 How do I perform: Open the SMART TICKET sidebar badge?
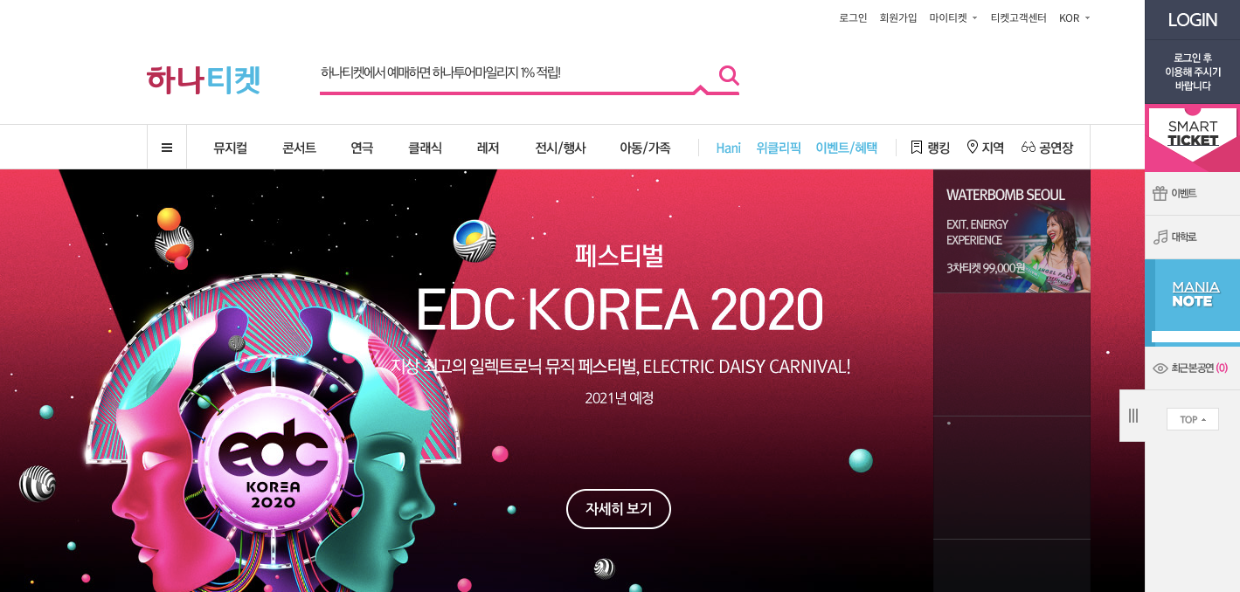(1192, 138)
